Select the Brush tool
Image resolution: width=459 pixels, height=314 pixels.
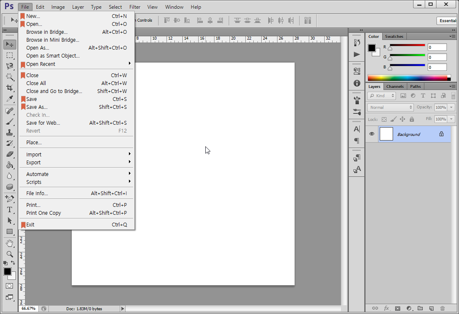10,122
